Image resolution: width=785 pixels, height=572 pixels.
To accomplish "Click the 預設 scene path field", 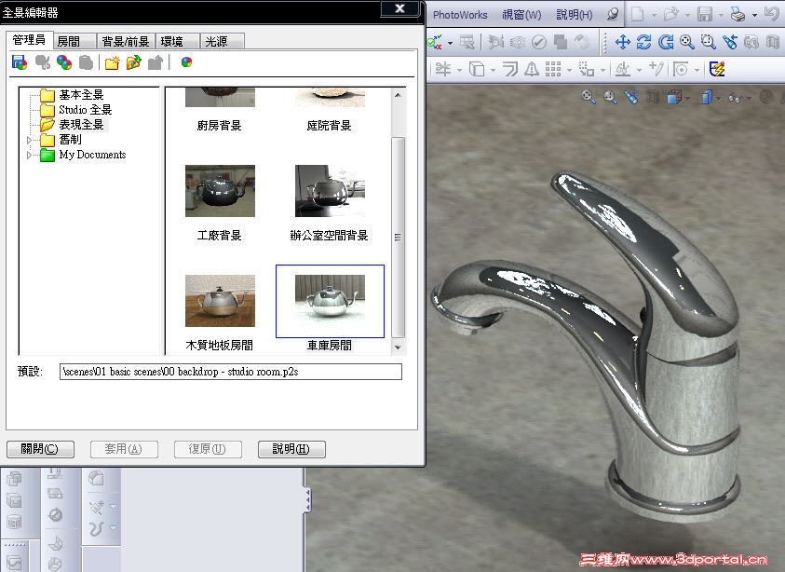I will pos(231,372).
